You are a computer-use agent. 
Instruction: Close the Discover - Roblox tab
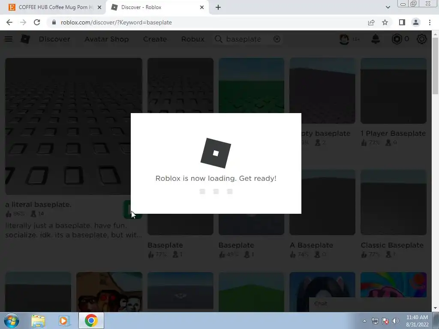202,7
